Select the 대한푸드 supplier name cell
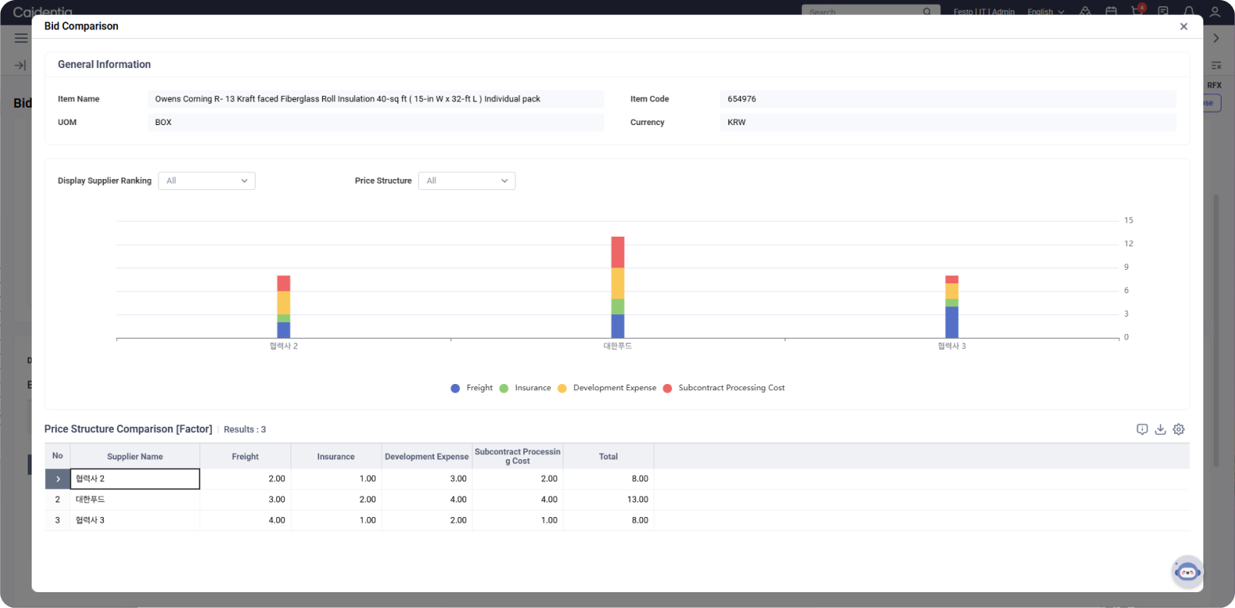Viewport: 1235px width, 608px height. (135, 500)
